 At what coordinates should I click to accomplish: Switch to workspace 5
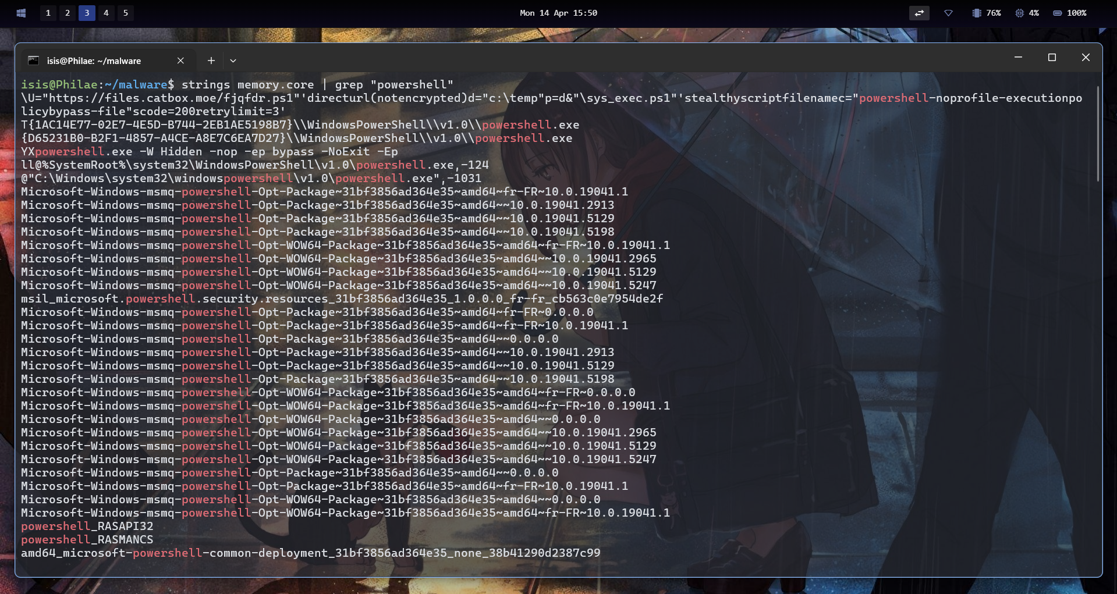[125, 13]
